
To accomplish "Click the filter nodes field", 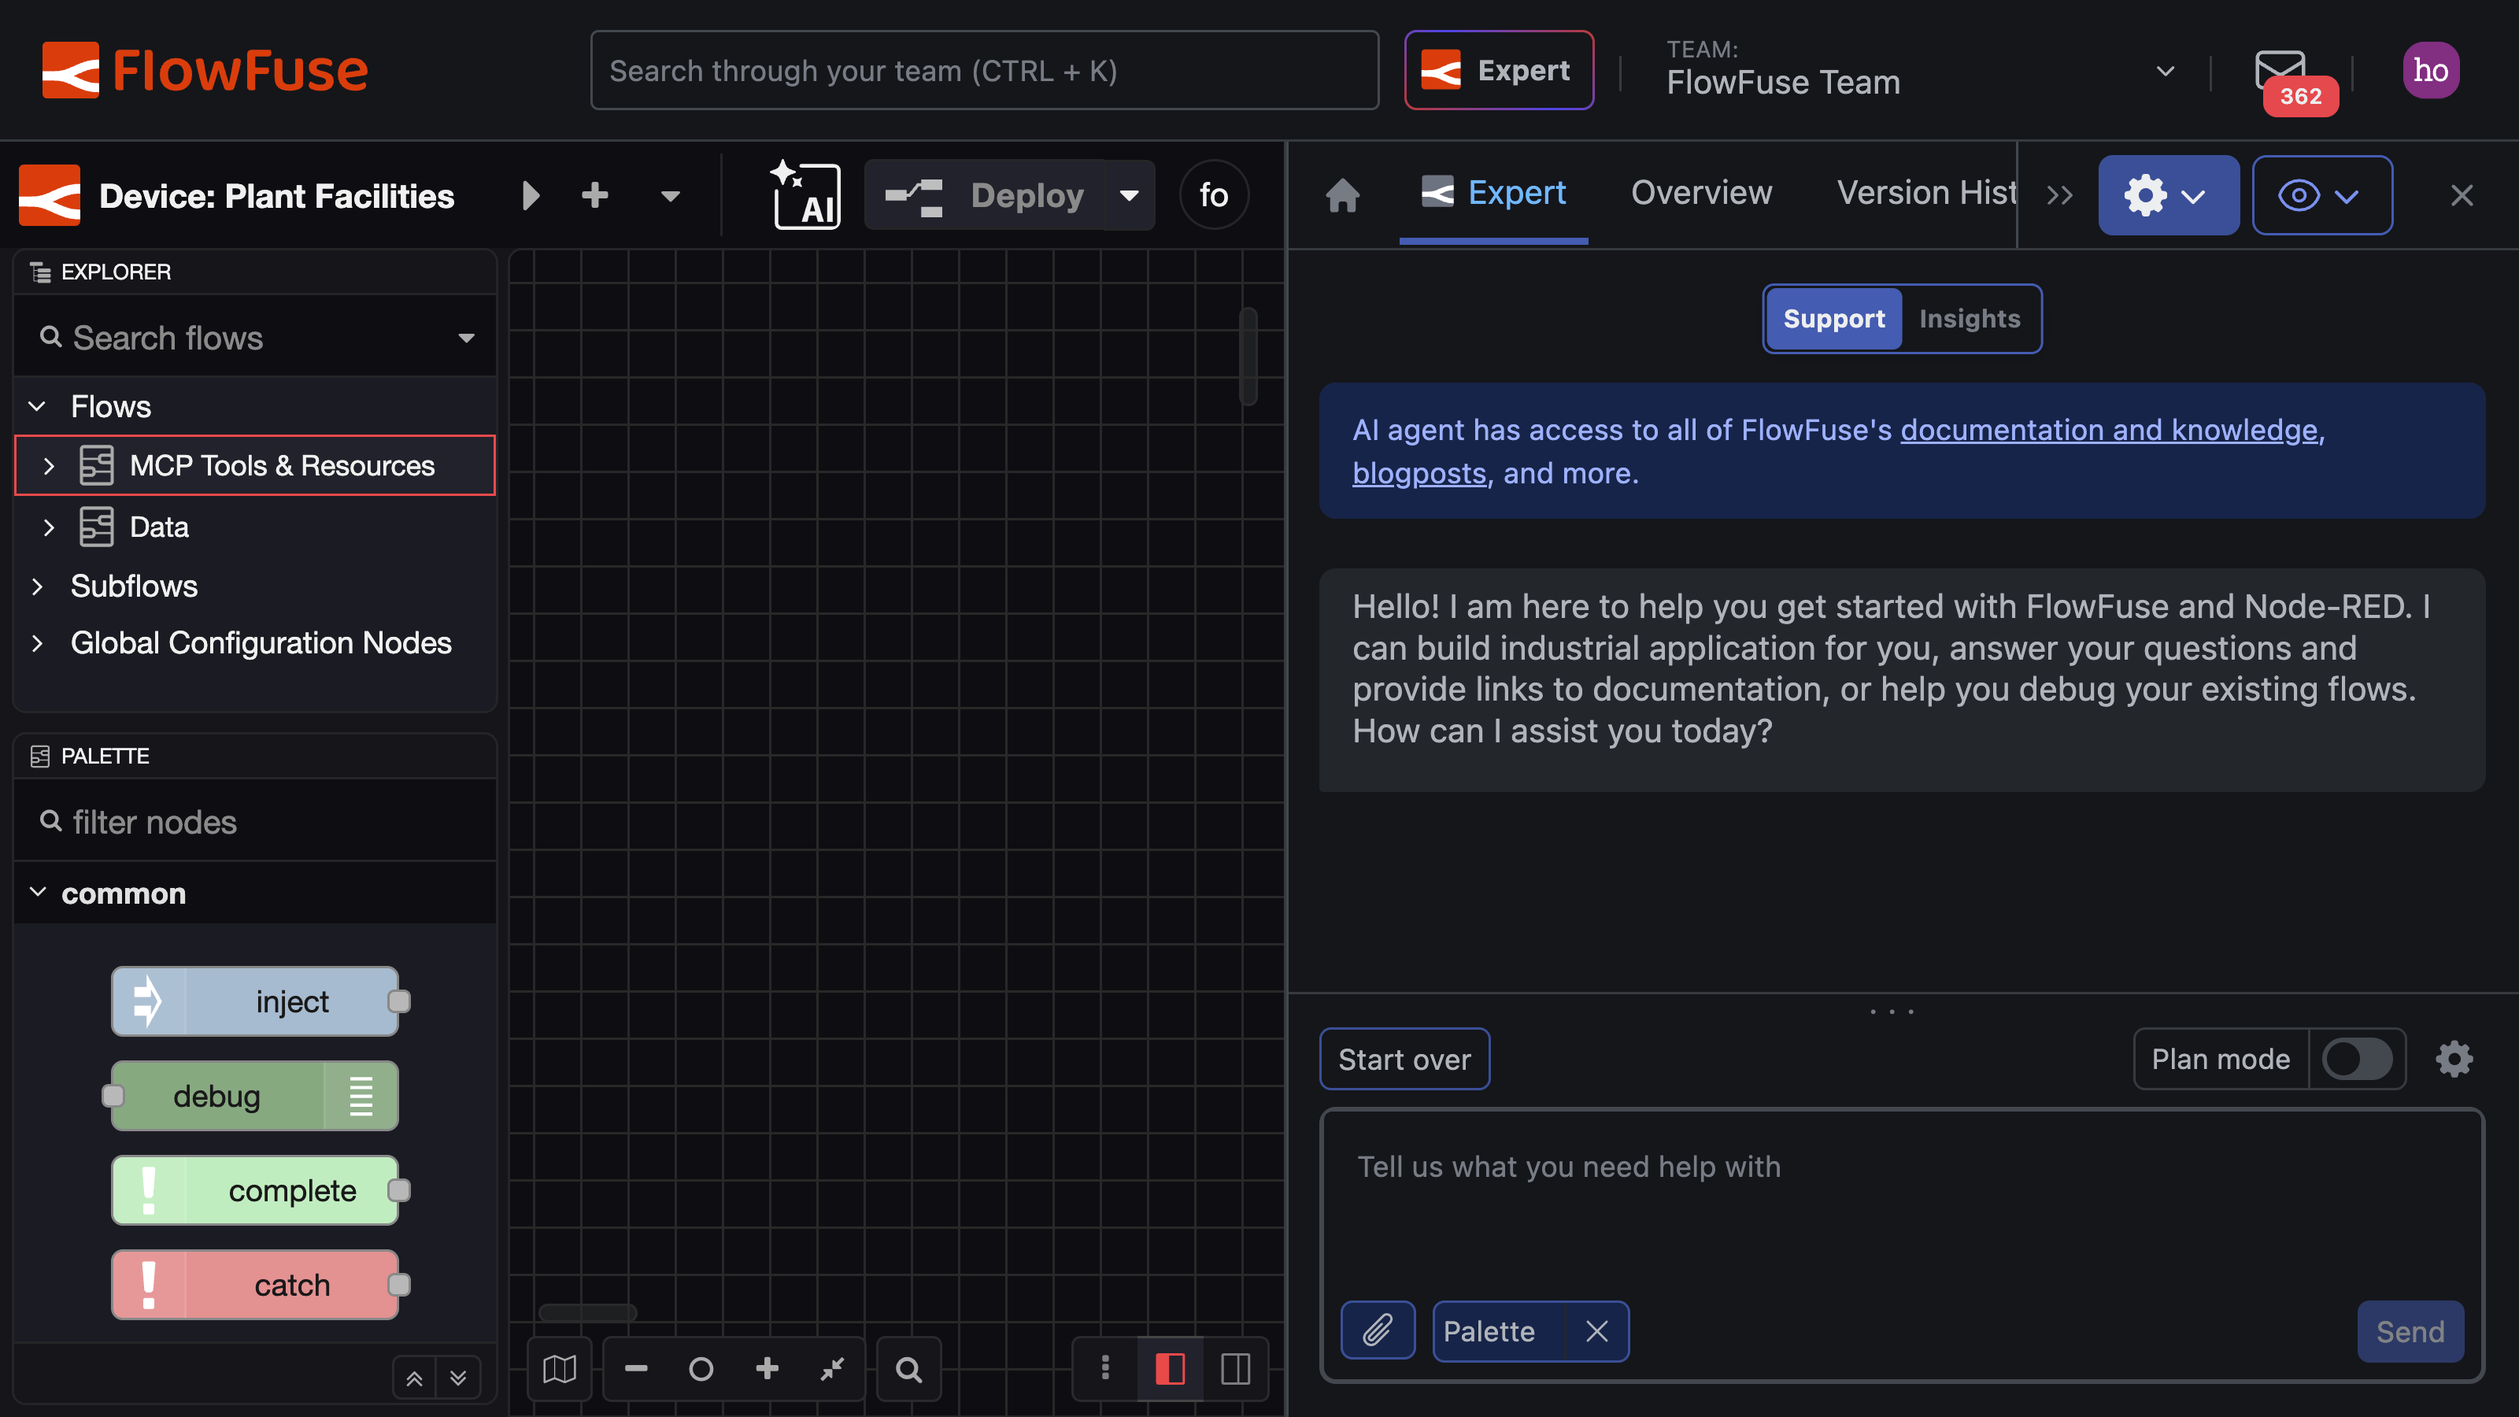I will coord(255,821).
